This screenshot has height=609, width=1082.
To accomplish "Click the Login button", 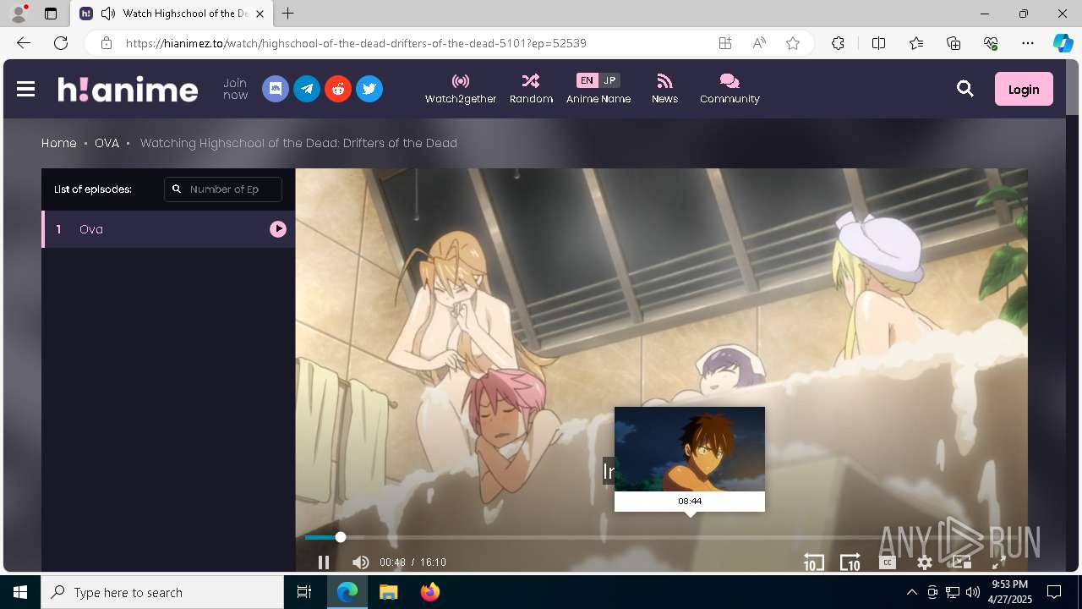I will 1024,89.
